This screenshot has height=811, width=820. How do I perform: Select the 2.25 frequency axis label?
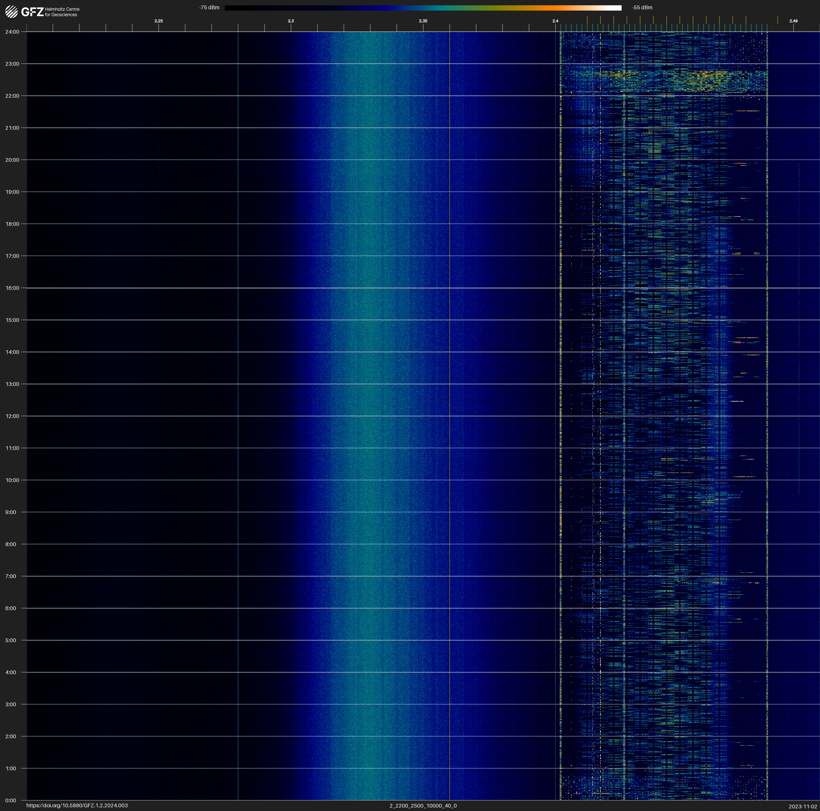coord(158,21)
